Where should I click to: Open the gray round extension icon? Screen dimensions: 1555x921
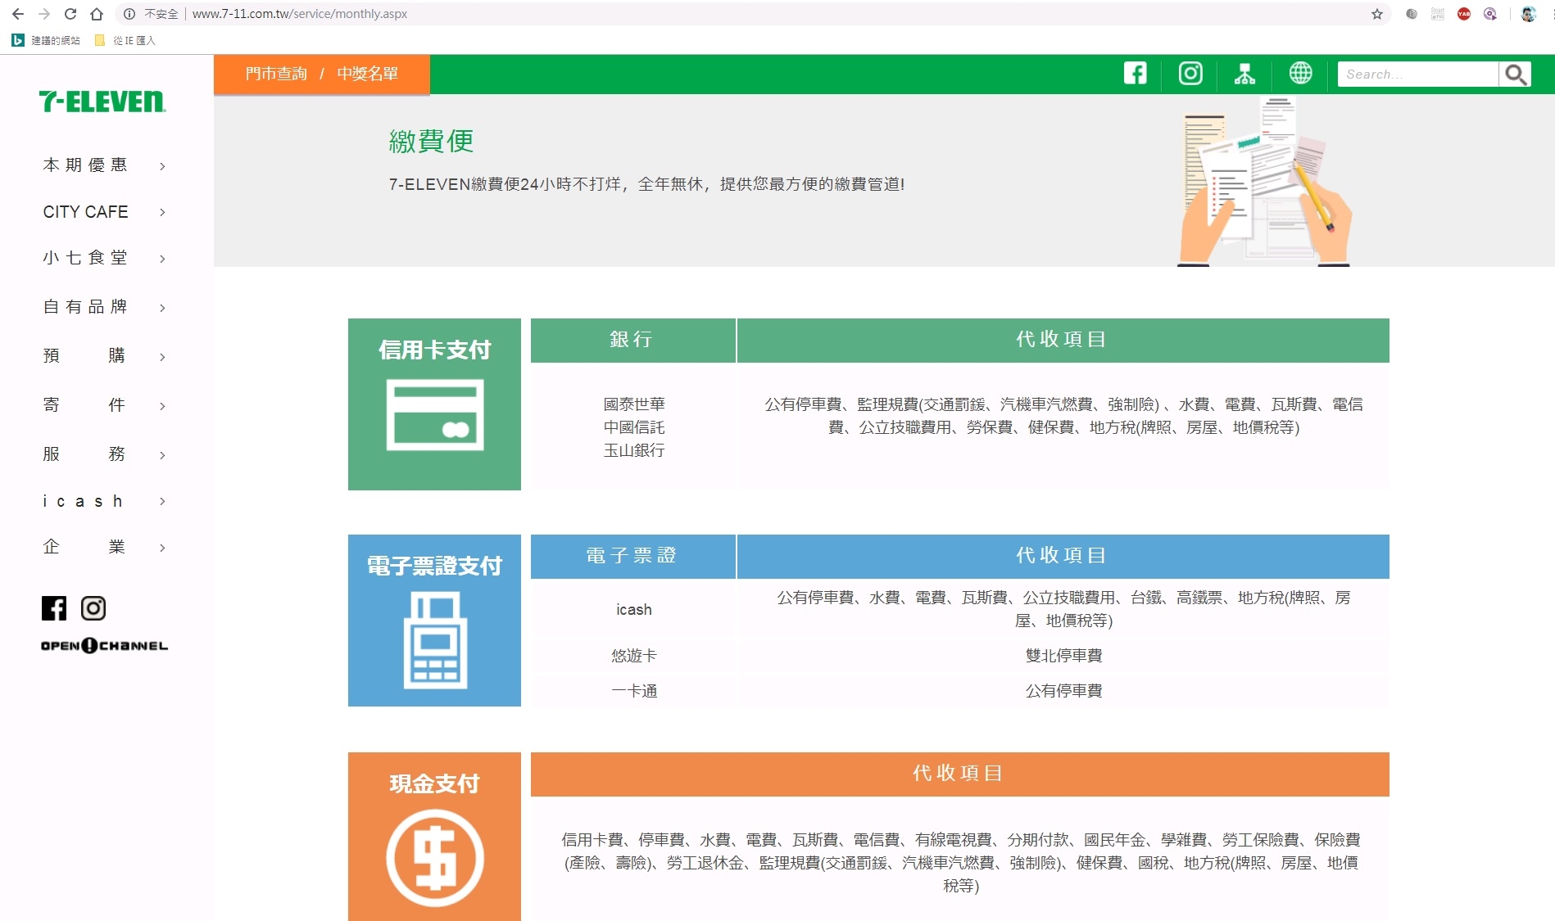(1411, 14)
